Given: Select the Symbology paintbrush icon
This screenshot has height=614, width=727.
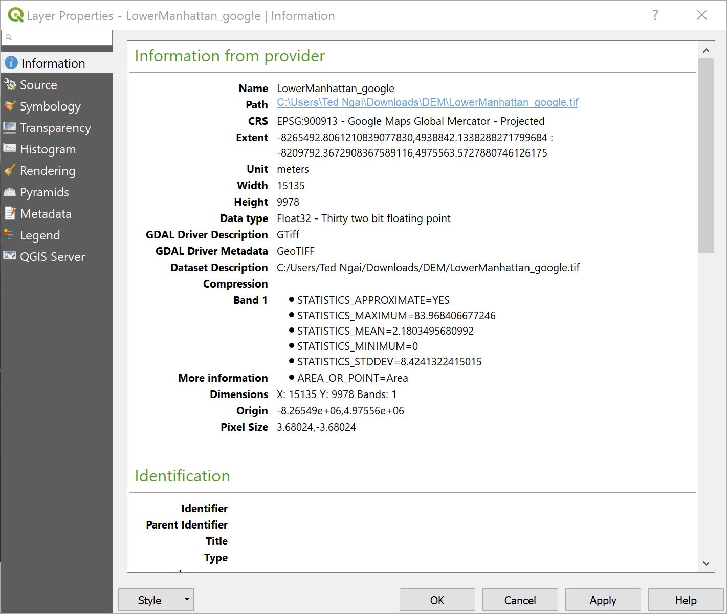Looking at the screenshot, I should [10, 106].
